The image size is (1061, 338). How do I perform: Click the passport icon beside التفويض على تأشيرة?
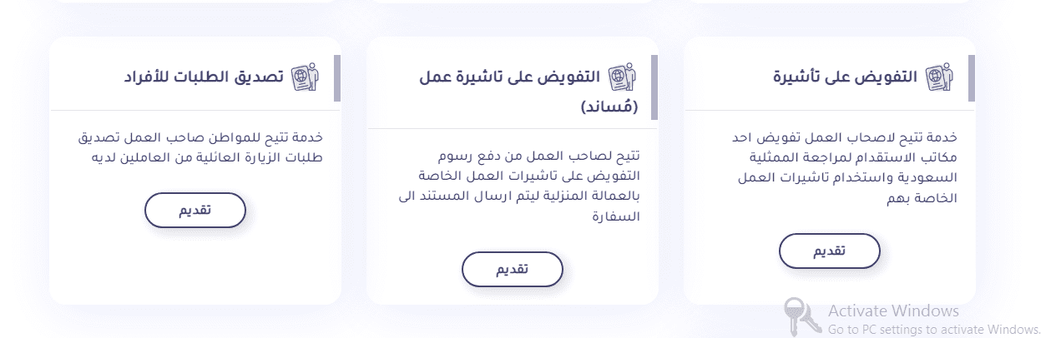(939, 77)
